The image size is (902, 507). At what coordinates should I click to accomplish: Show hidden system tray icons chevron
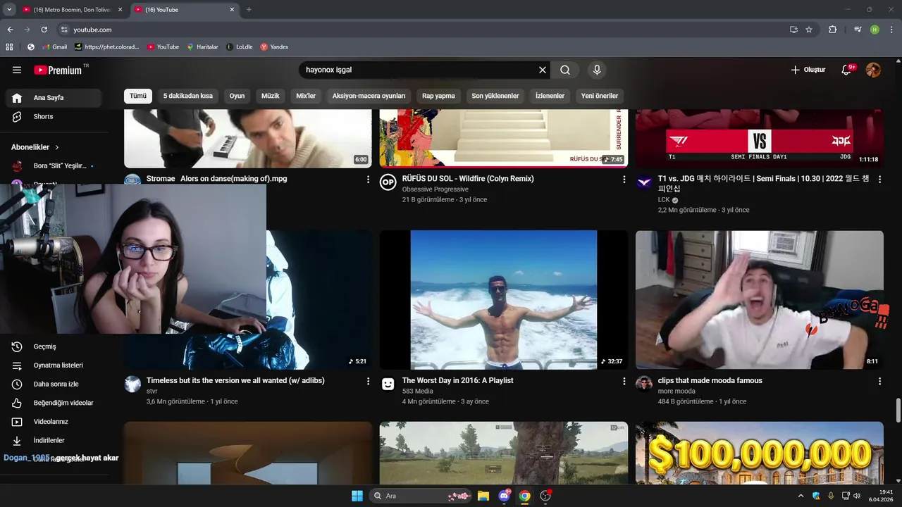pos(803,496)
